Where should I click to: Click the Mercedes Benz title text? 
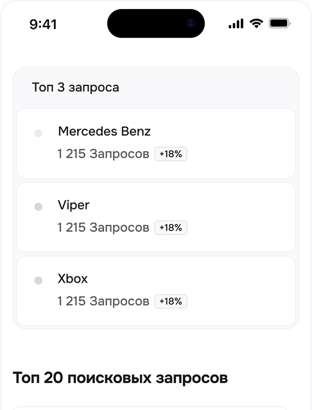click(x=104, y=131)
